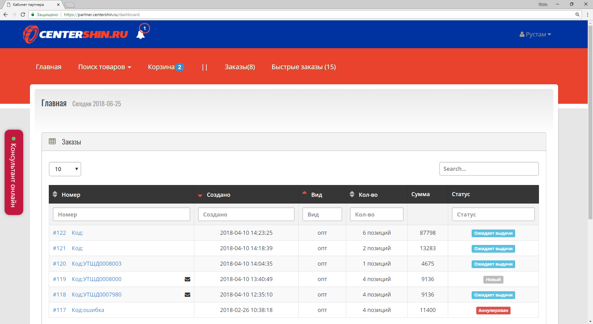Image resolution: width=593 pixels, height=324 pixels.
Task: Click the Гость profile button in title bar
Action: pyautogui.click(x=543, y=4)
